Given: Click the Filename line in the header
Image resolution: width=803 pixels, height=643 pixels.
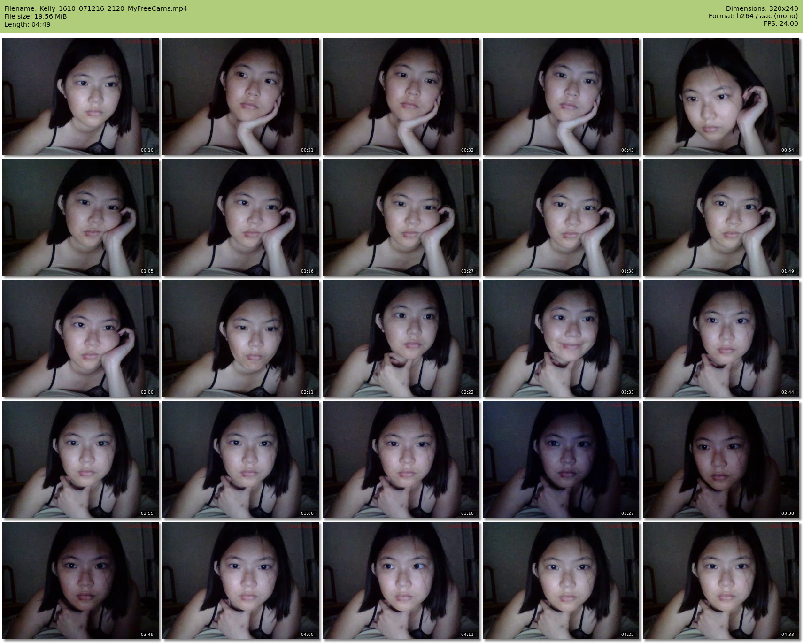Looking at the screenshot, I should (x=96, y=8).
